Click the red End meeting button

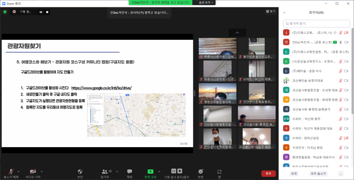pos(268,174)
